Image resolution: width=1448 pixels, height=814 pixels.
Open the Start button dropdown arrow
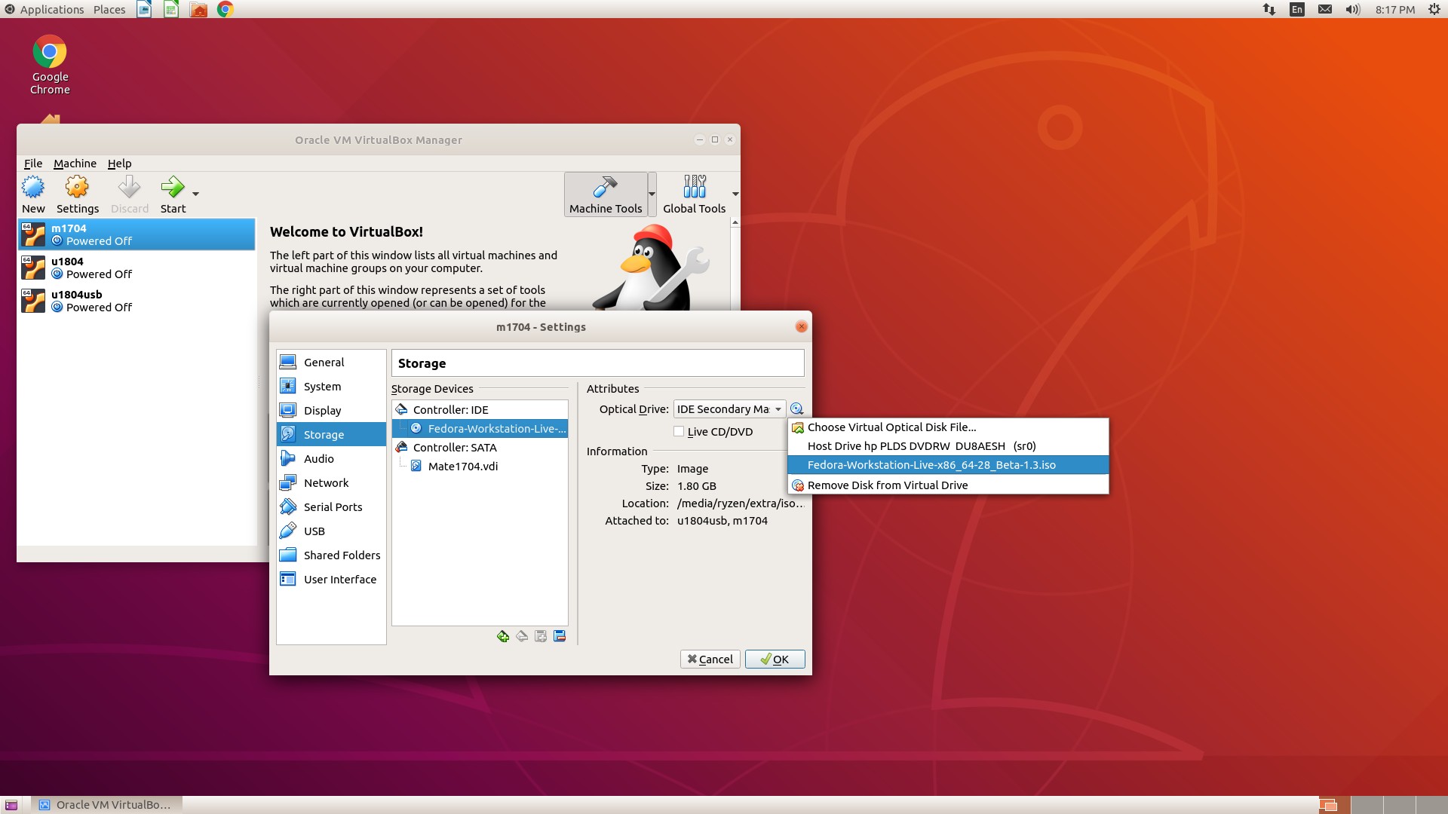(195, 194)
